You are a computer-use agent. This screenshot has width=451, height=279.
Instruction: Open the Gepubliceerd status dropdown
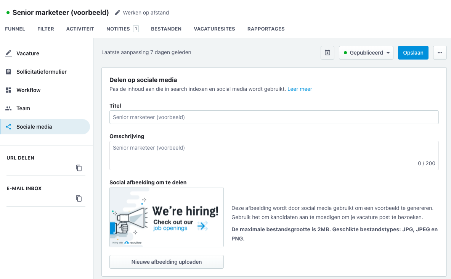point(366,52)
